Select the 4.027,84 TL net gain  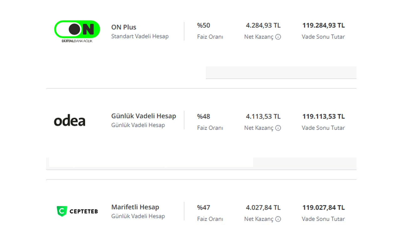tap(263, 207)
